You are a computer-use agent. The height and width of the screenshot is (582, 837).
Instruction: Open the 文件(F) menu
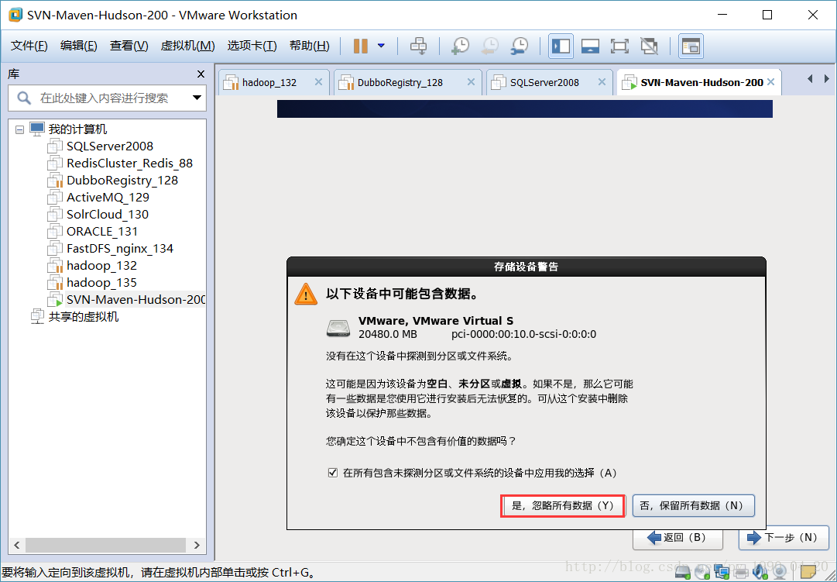[x=29, y=46]
